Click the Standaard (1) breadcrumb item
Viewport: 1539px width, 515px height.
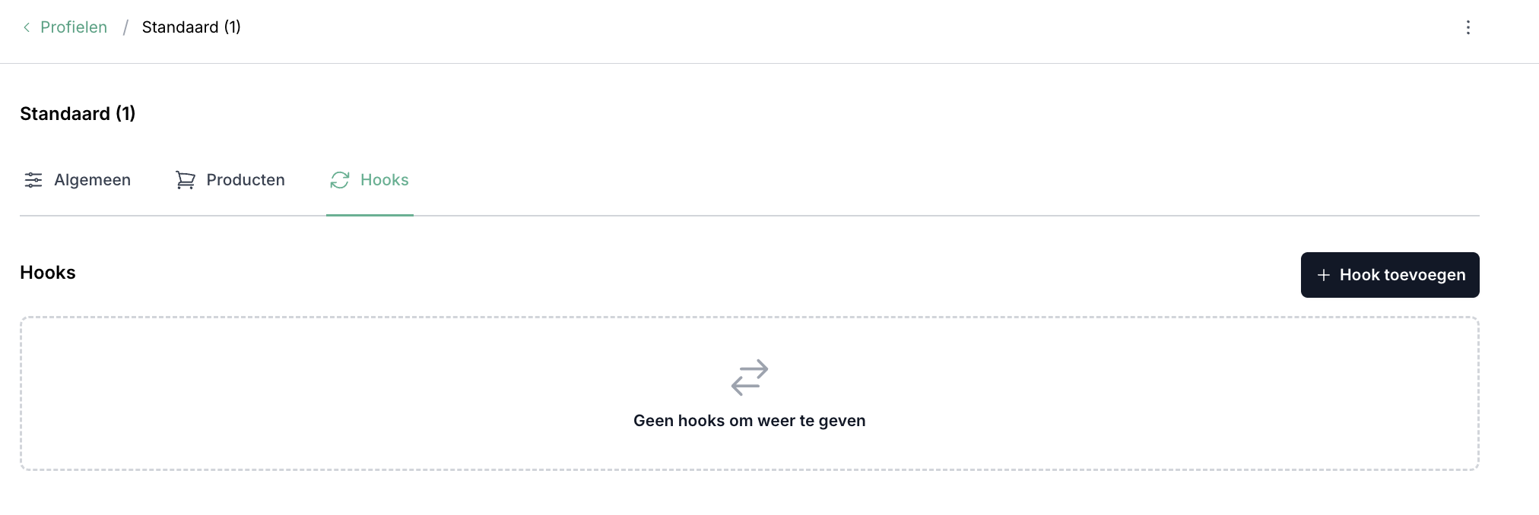[191, 27]
